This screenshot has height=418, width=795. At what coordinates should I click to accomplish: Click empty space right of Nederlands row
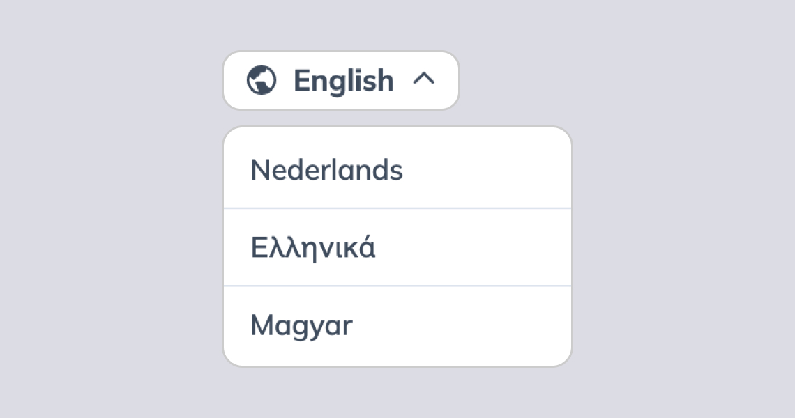point(487,168)
